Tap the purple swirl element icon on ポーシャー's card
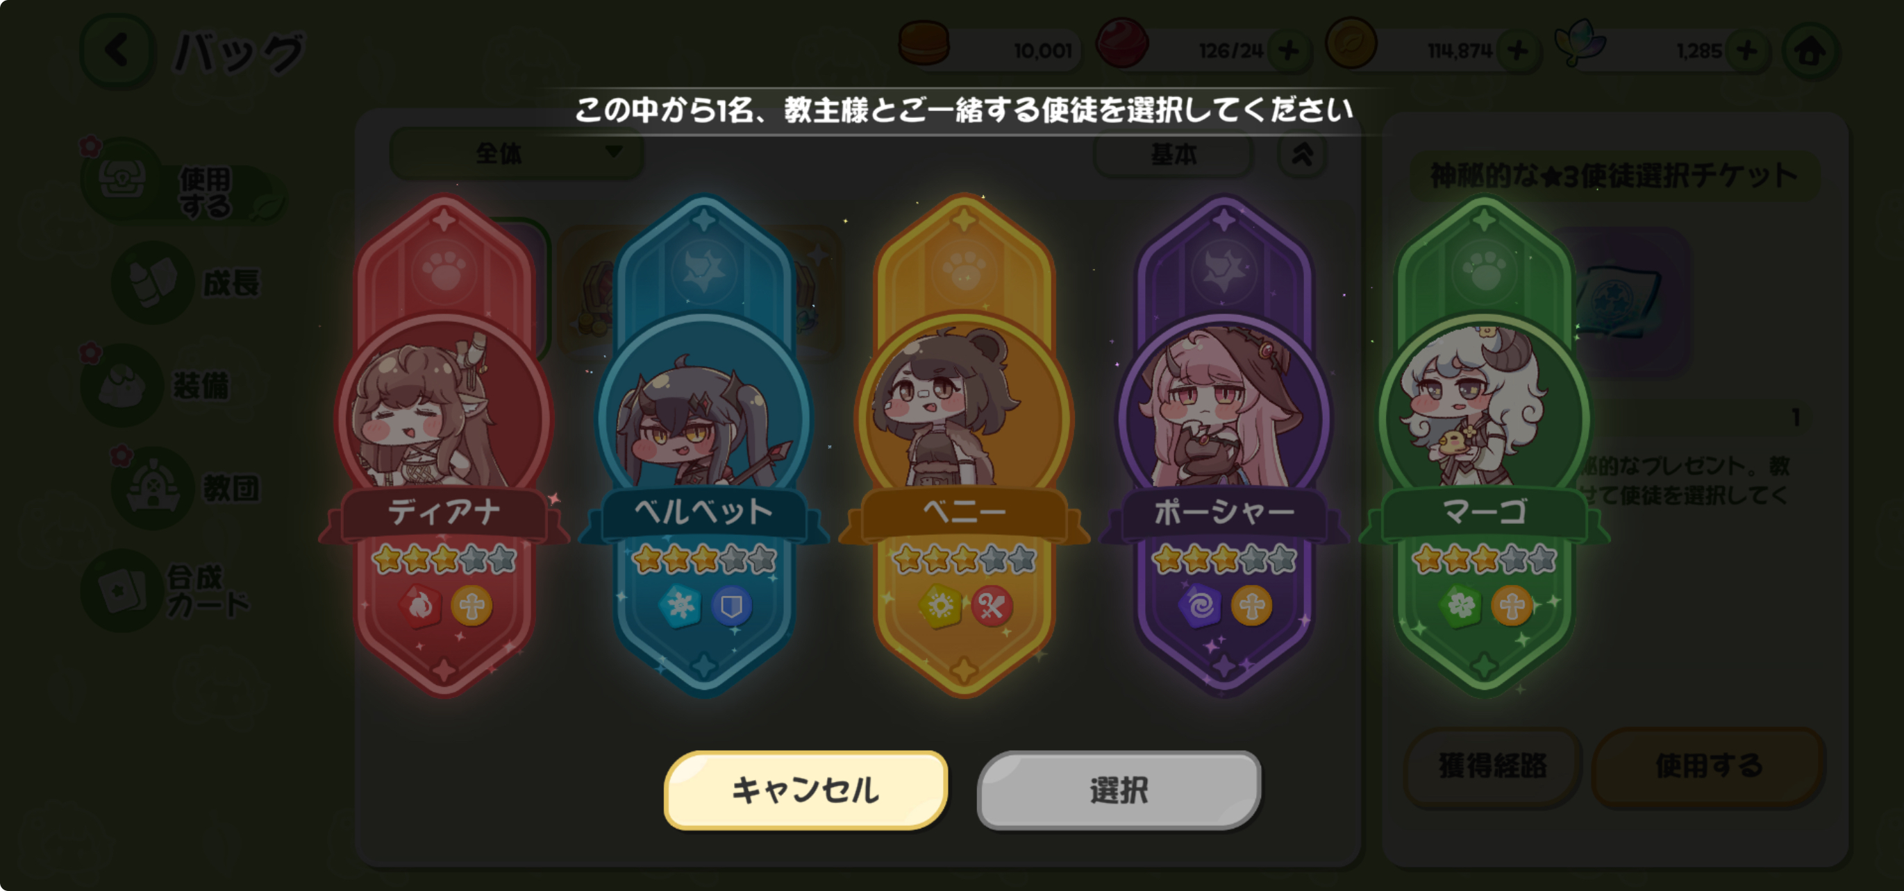This screenshot has width=1904, height=891. coord(1201,606)
